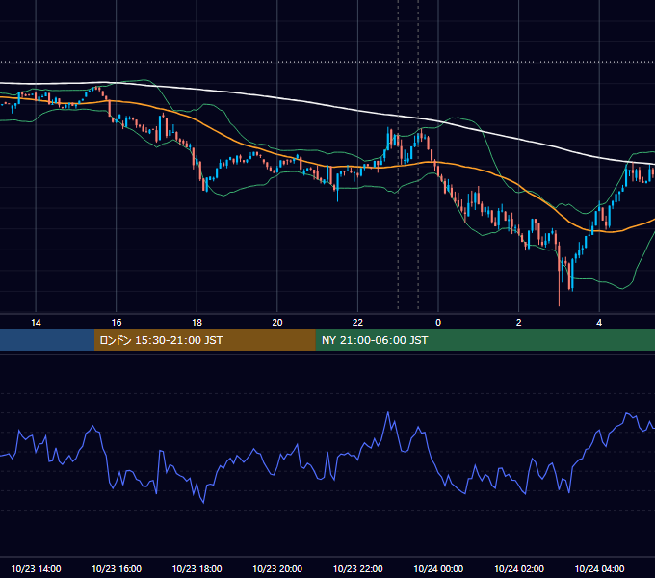The image size is (655, 578).
Task: Click the ロンドン 15:30-21:00 JST session bar
Action: [x=204, y=340]
